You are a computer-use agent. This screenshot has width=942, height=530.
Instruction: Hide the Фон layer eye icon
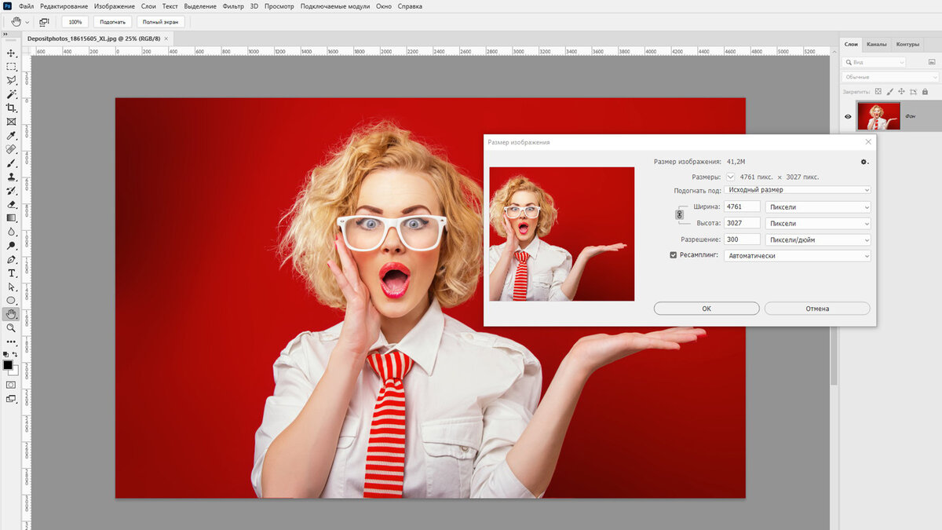pyautogui.click(x=848, y=116)
